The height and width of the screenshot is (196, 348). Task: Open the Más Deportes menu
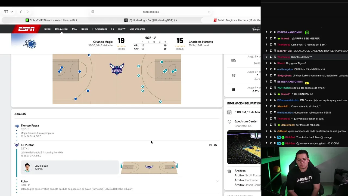137,29
